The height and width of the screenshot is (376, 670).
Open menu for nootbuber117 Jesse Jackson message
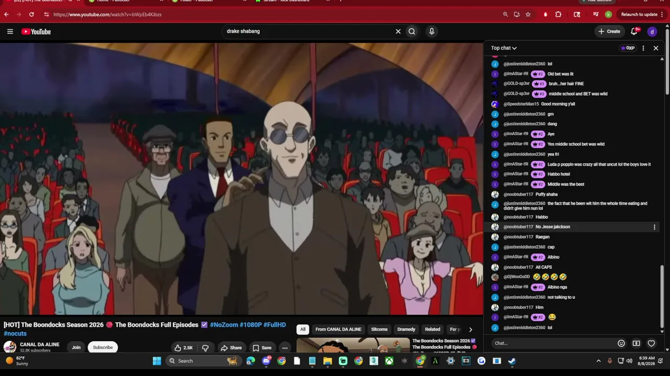pyautogui.click(x=654, y=227)
